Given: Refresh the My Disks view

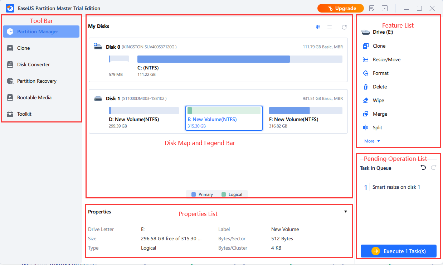Looking at the screenshot, I should 344,27.
